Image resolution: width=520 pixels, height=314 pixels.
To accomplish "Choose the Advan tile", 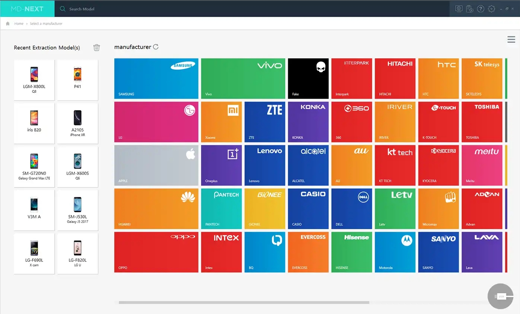I will tap(482, 209).
